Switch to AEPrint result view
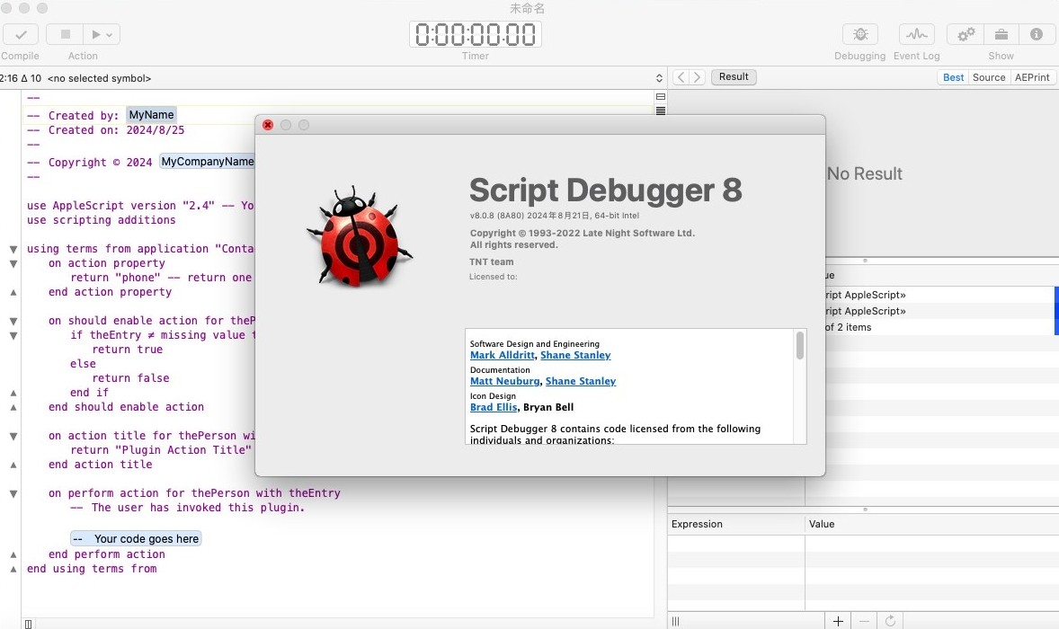1059x629 pixels. pyautogui.click(x=1032, y=77)
